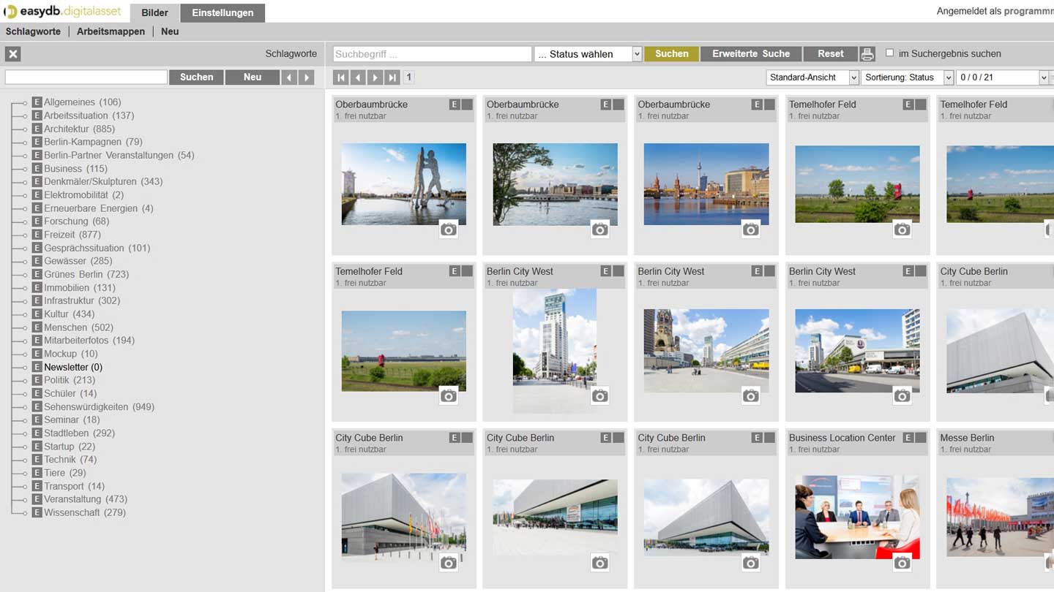Click the Reset button
1054x592 pixels.
coord(831,54)
